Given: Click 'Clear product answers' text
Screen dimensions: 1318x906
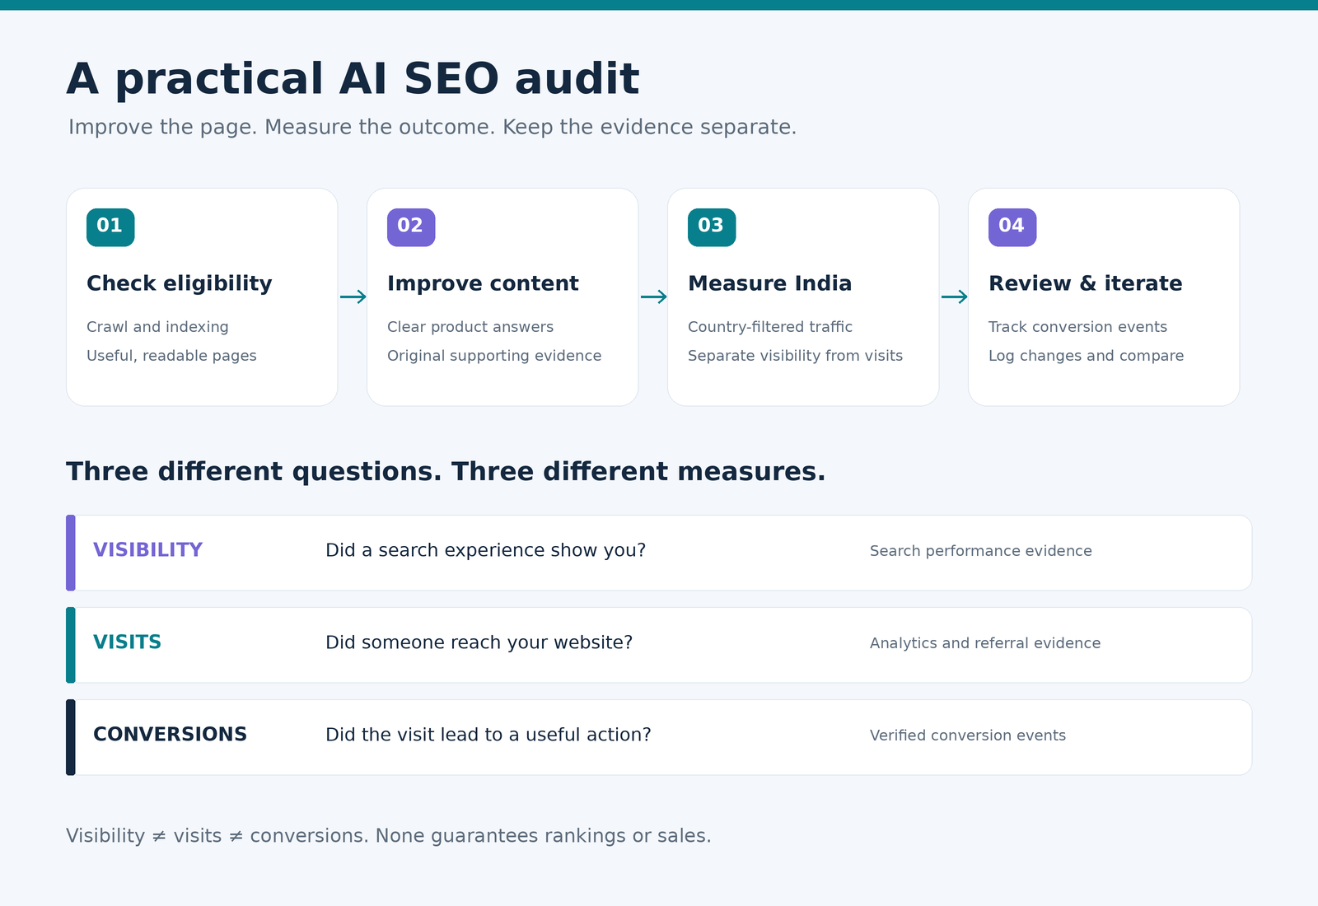Looking at the screenshot, I should (x=470, y=327).
